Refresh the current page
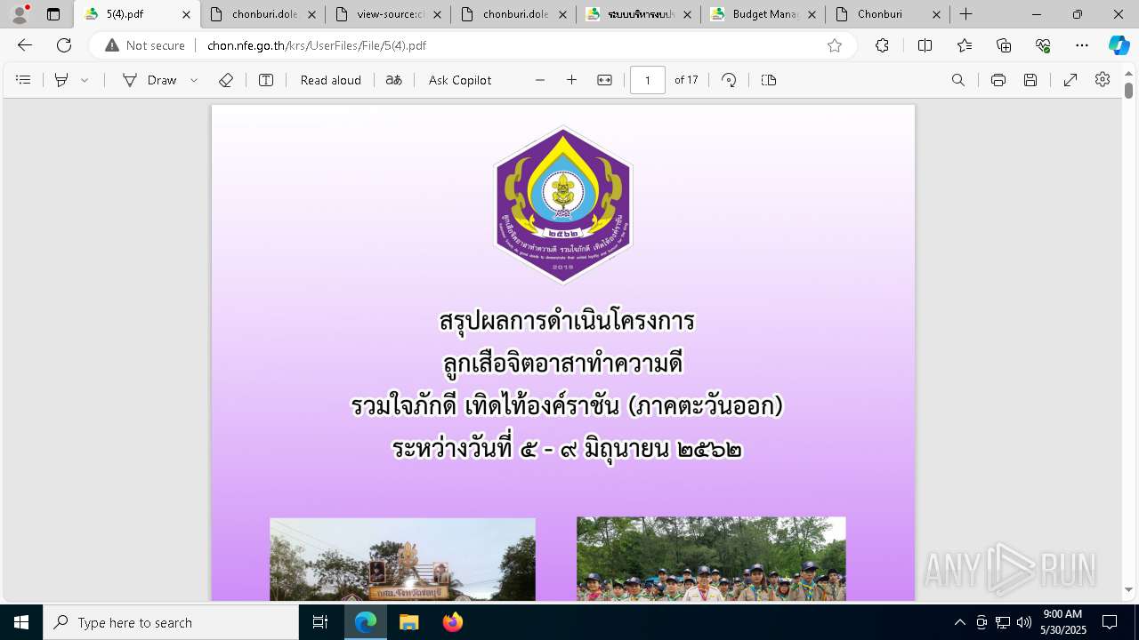Image resolution: width=1139 pixels, height=640 pixels. (x=64, y=45)
